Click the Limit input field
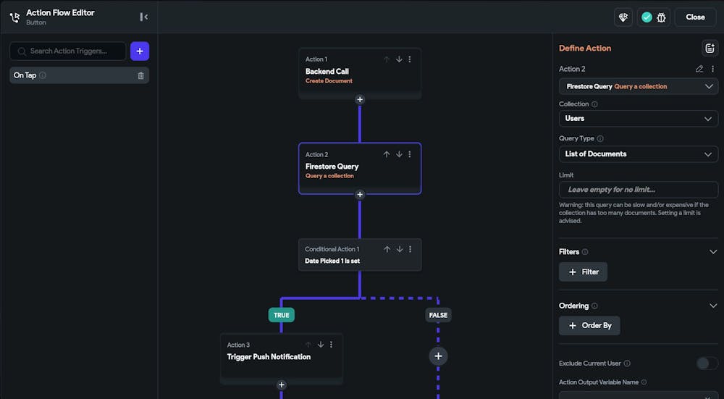The height and width of the screenshot is (399, 724). point(638,190)
